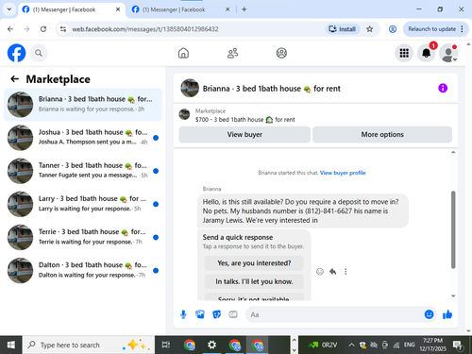View site information icon in address bar

pyautogui.click(x=63, y=29)
